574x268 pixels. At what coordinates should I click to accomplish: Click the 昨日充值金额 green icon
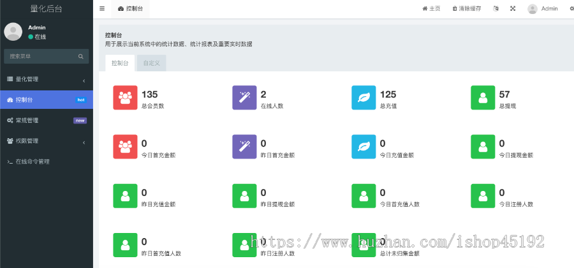[x=125, y=196]
